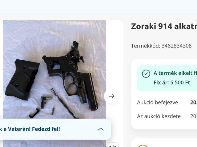This screenshot has height=147, width=197.
Task: Click the auction end date value
Action: [x=194, y=102]
